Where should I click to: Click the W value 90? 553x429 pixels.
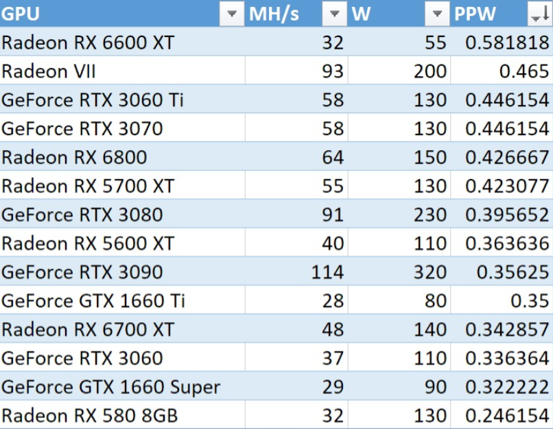436,387
